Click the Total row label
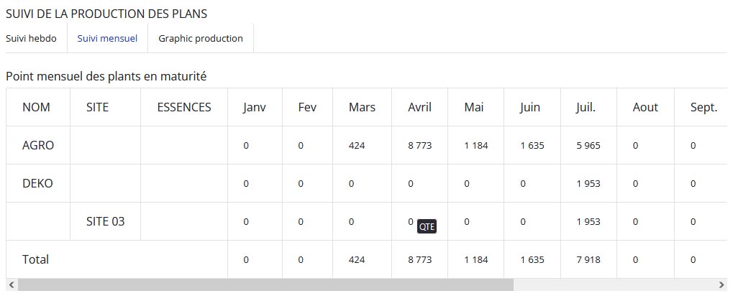This screenshot has width=738, height=301. coord(35,259)
